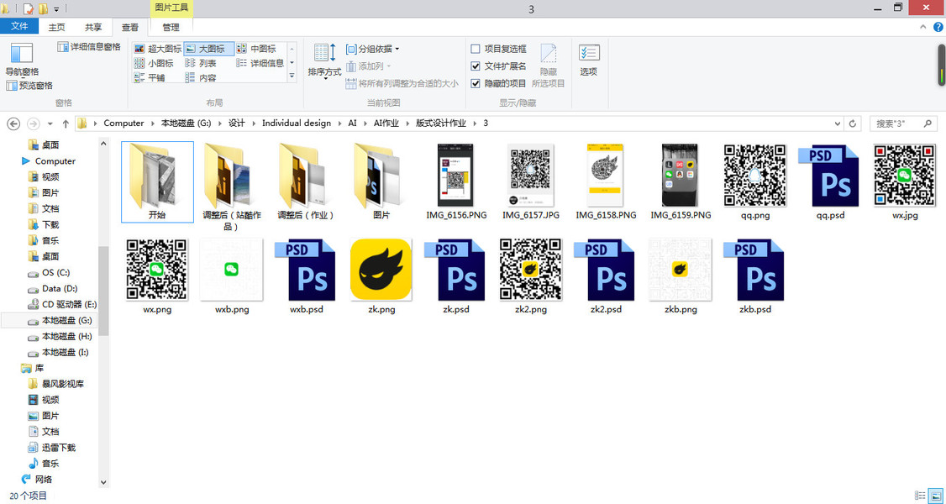Switch to 管理 ribbon tab
Viewport: 946px width, 504px height.
tap(171, 27)
